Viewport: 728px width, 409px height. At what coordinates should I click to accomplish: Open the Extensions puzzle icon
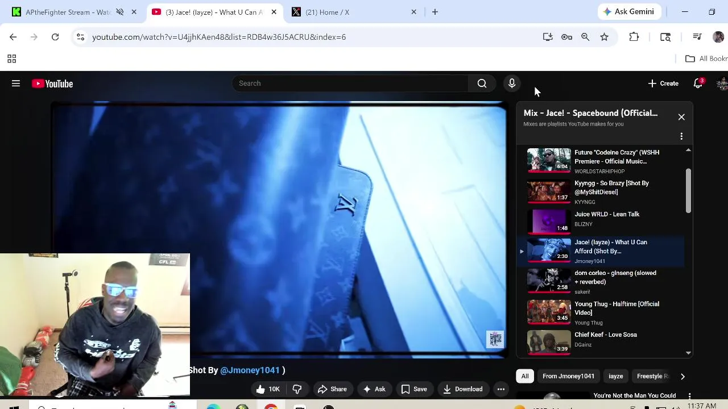tap(634, 37)
